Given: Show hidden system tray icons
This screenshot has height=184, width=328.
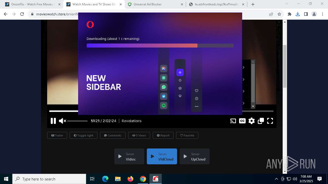Looking at the screenshot, I should click(x=276, y=179).
